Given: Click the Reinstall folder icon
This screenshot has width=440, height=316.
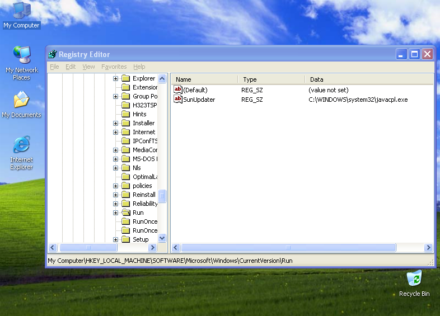Looking at the screenshot, I should [126, 195].
